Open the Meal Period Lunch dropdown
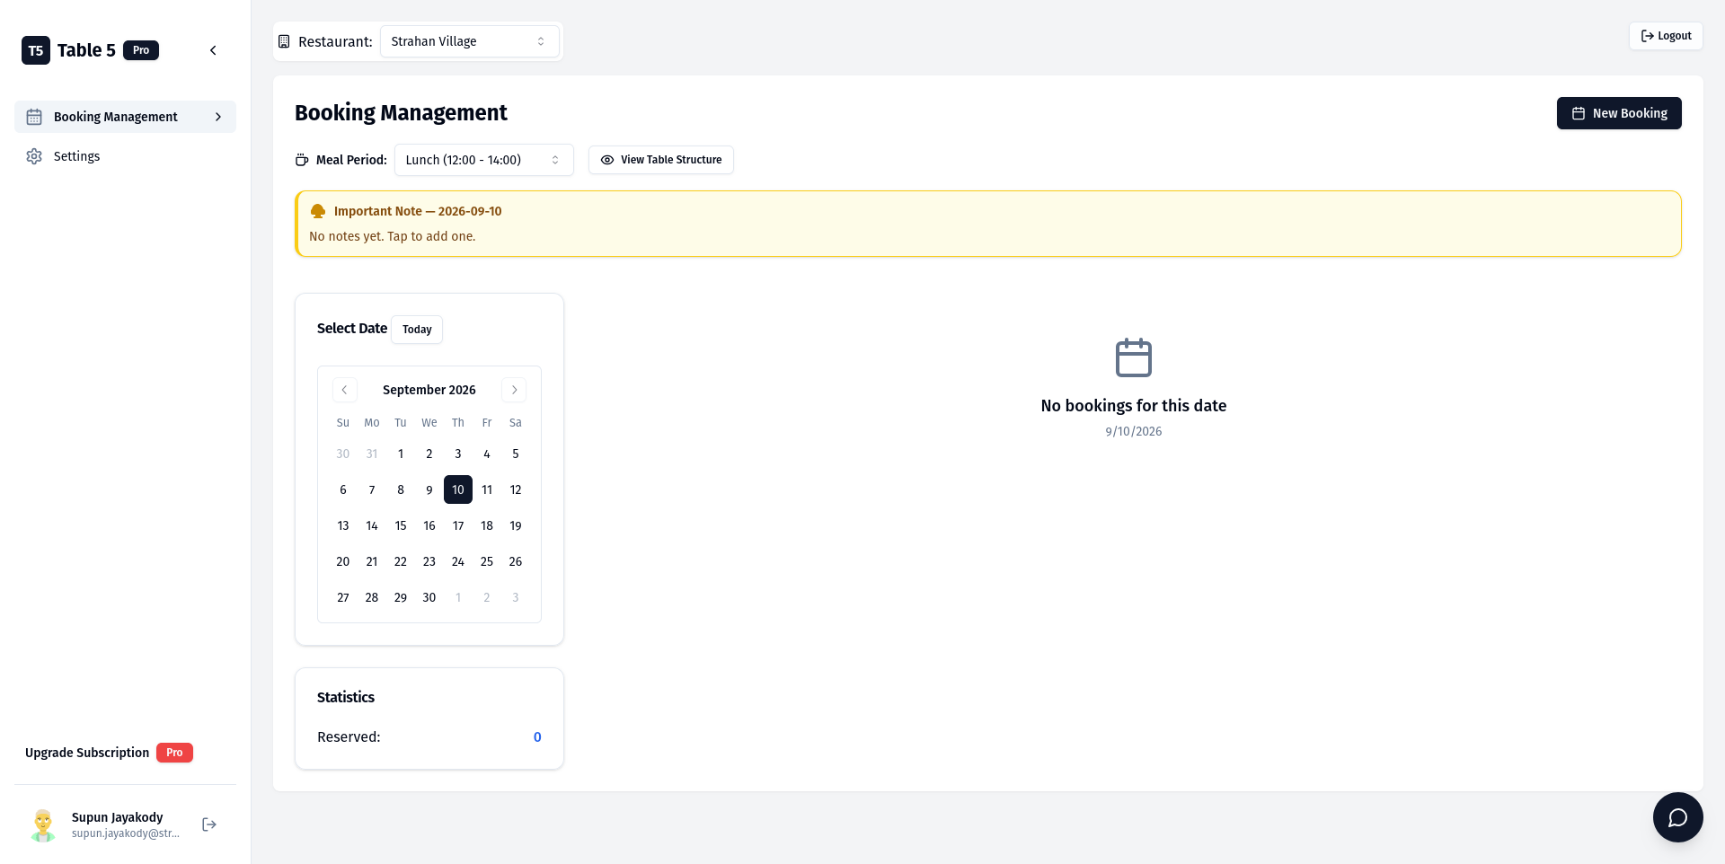1725x864 pixels. [x=483, y=160]
